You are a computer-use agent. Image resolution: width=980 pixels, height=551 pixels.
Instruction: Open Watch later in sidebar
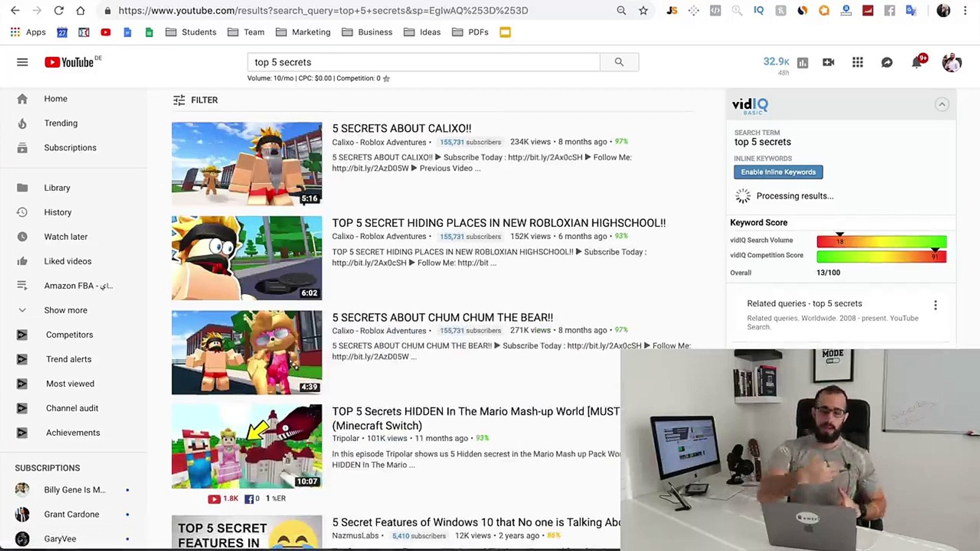click(x=65, y=237)
